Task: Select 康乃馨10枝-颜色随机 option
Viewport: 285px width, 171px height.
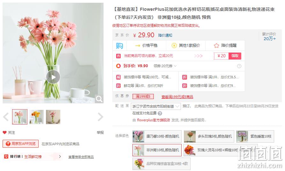Action: (157, 136)
